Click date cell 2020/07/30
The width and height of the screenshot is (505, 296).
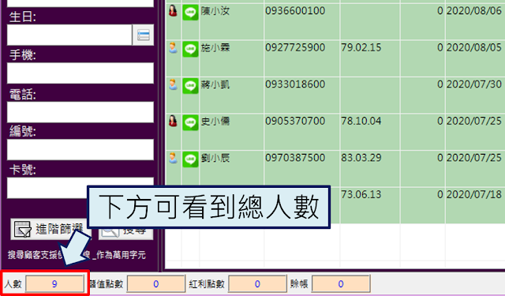pyautogui.click(x=474, y=84)
